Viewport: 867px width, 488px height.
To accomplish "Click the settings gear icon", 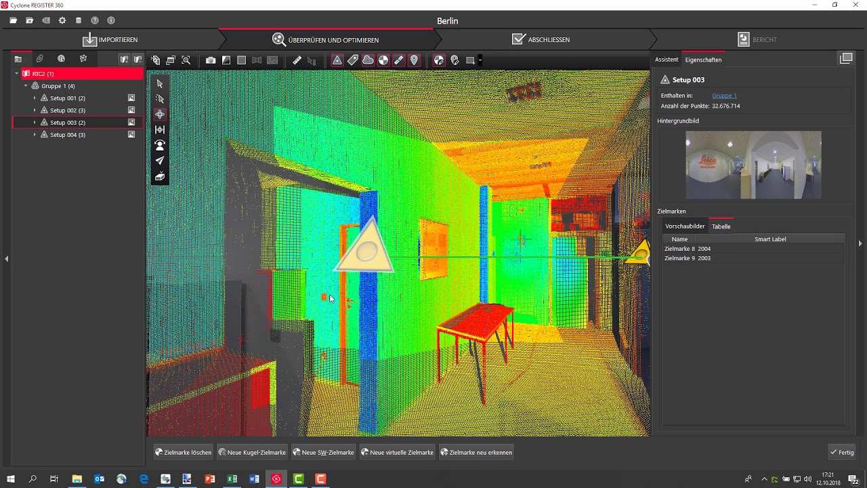I will 62,21.
